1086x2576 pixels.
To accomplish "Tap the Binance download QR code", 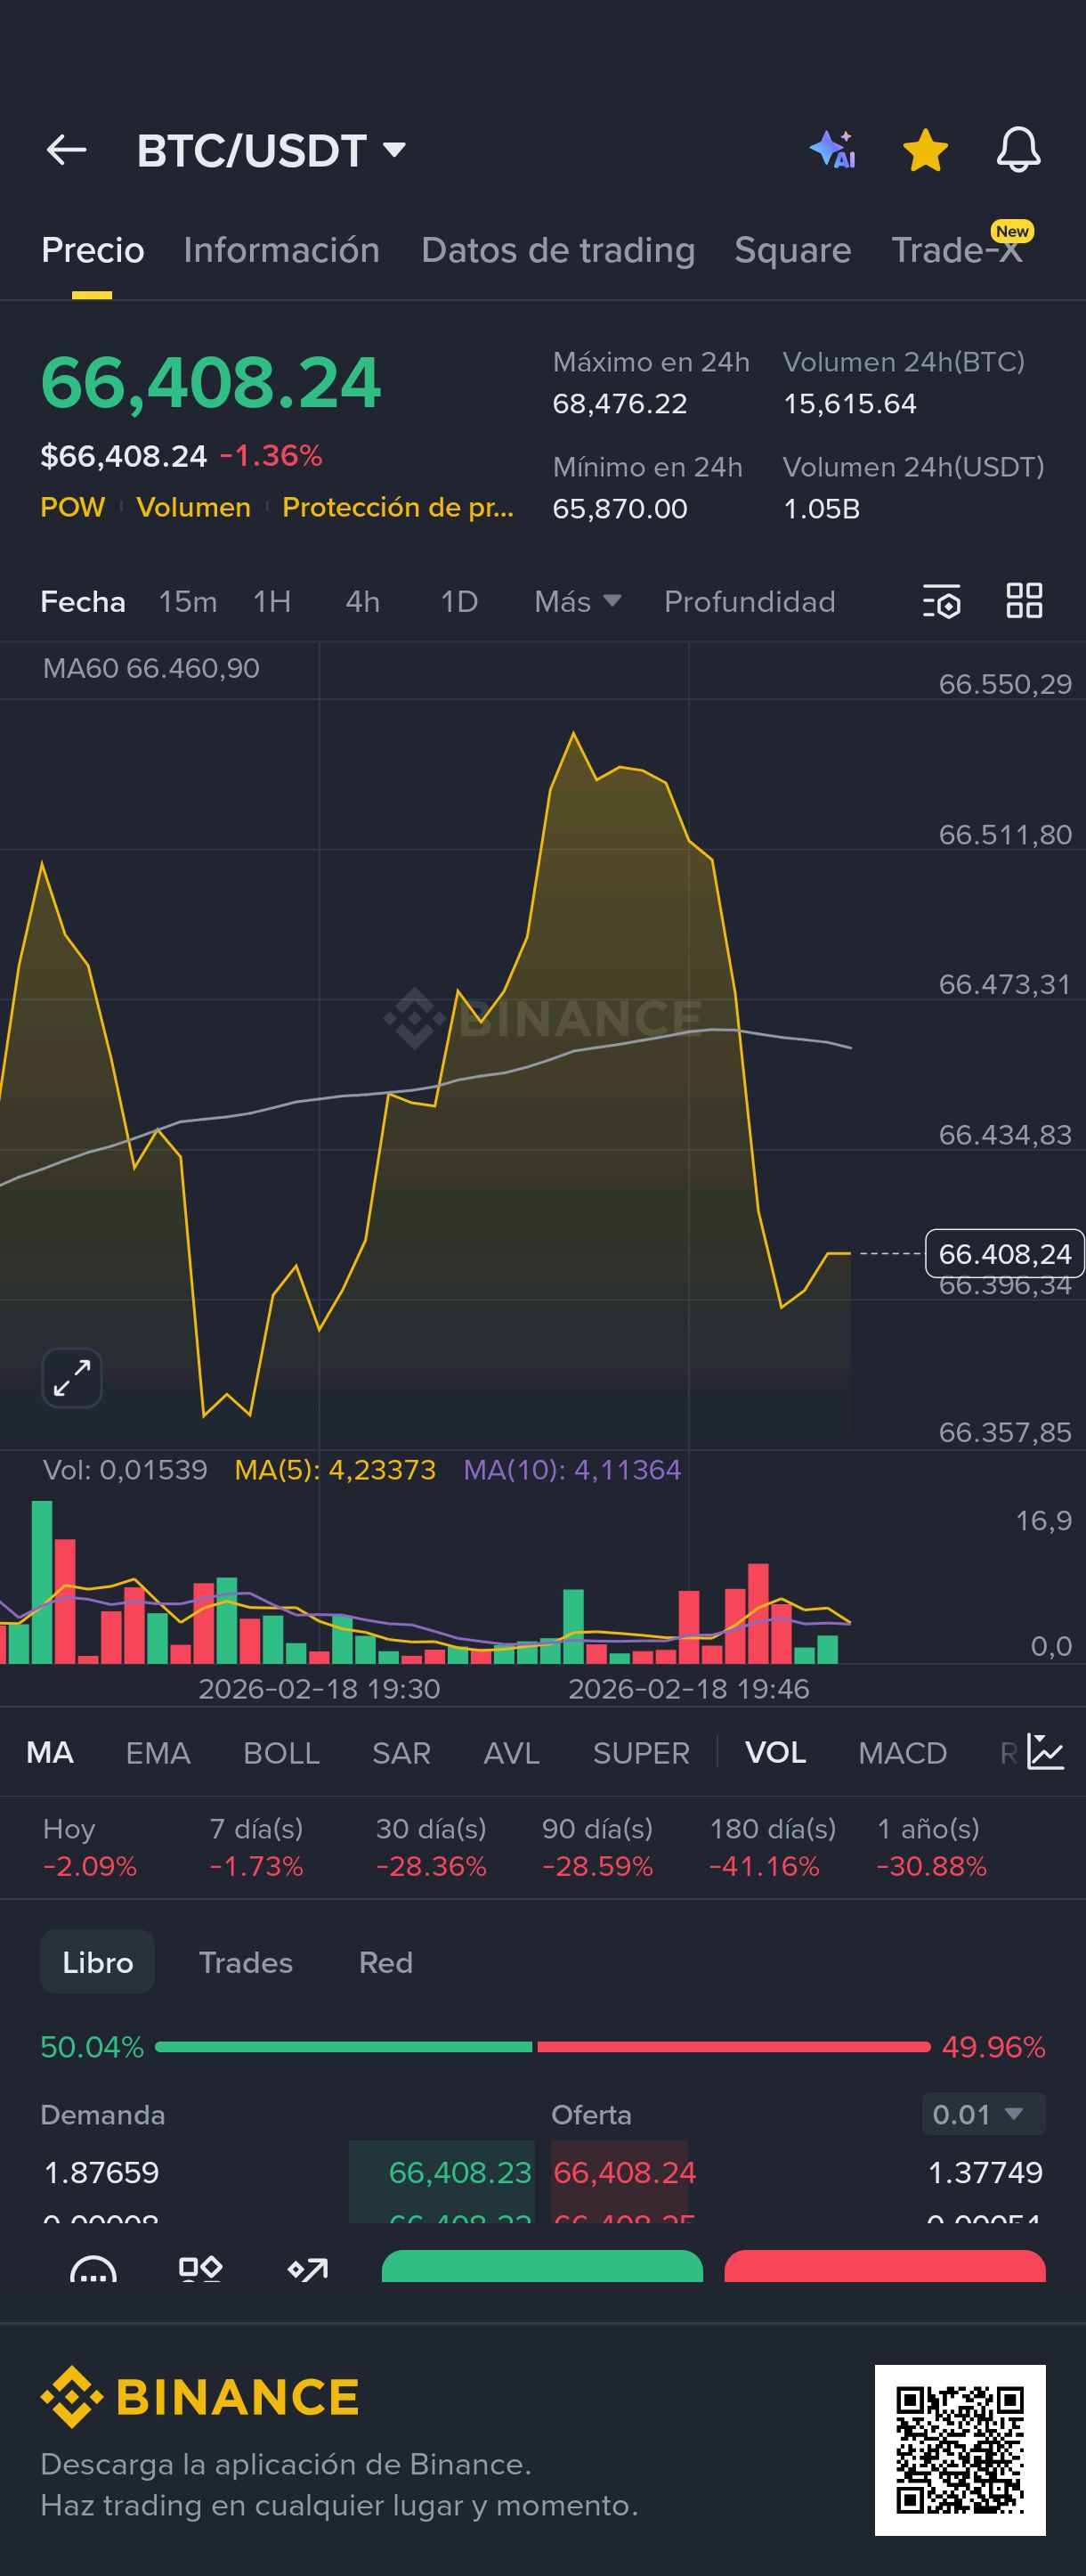I will click(x=960, y=2450).
